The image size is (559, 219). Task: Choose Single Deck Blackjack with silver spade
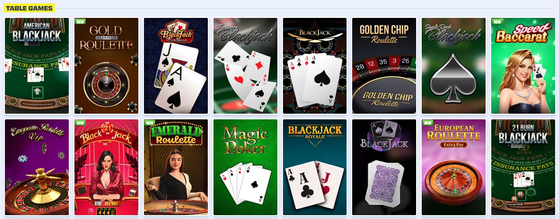point(454,66)
